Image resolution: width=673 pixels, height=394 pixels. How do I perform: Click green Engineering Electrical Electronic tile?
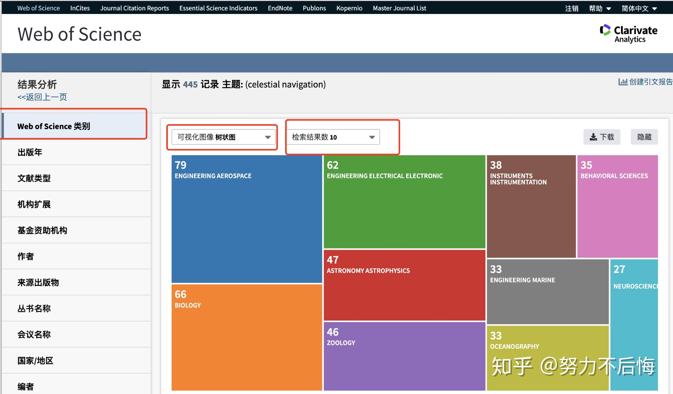404,202
